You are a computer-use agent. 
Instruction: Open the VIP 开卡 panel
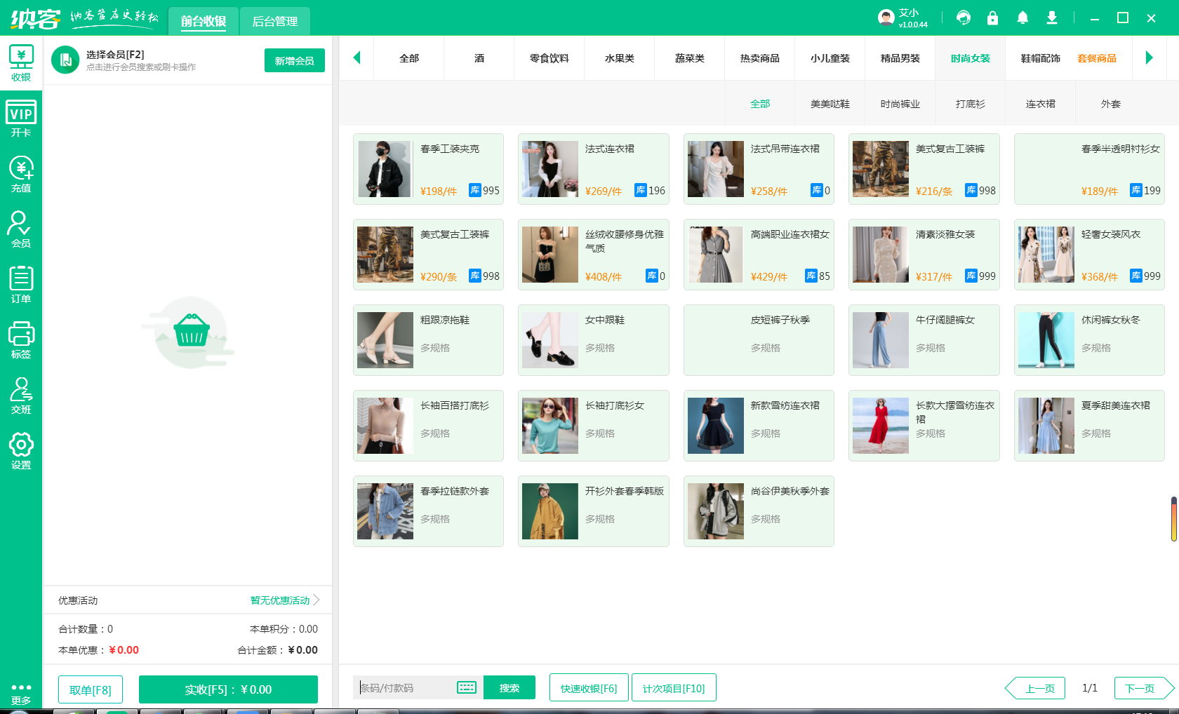(x=21, y=117)
